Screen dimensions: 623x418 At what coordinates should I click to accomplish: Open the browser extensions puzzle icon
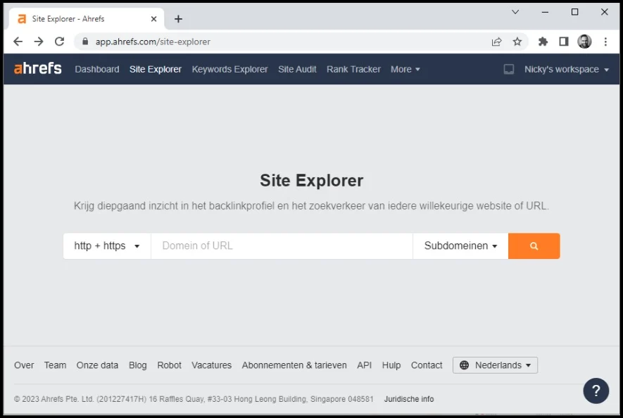point(543,42)
